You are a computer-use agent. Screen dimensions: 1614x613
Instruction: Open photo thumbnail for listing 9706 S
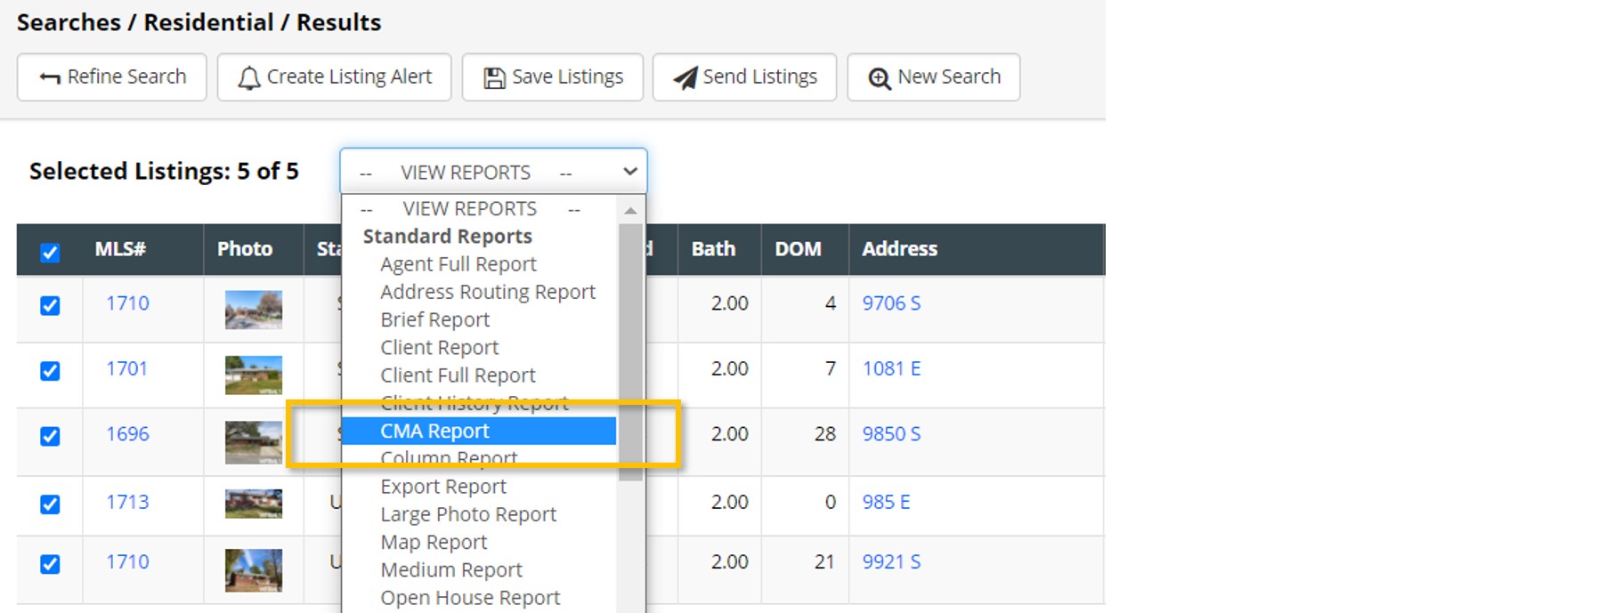(x=254, y=310)
